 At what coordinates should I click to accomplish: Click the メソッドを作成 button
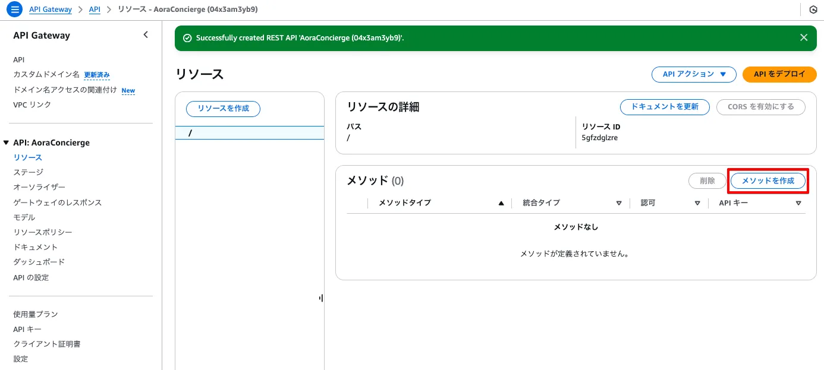click(x=768, y=181)
